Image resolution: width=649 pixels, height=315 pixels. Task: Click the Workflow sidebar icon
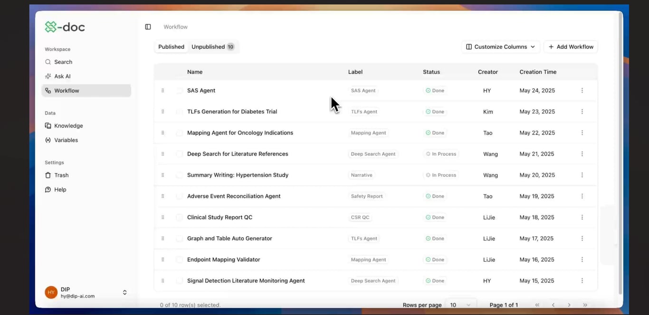pos(48,90)
